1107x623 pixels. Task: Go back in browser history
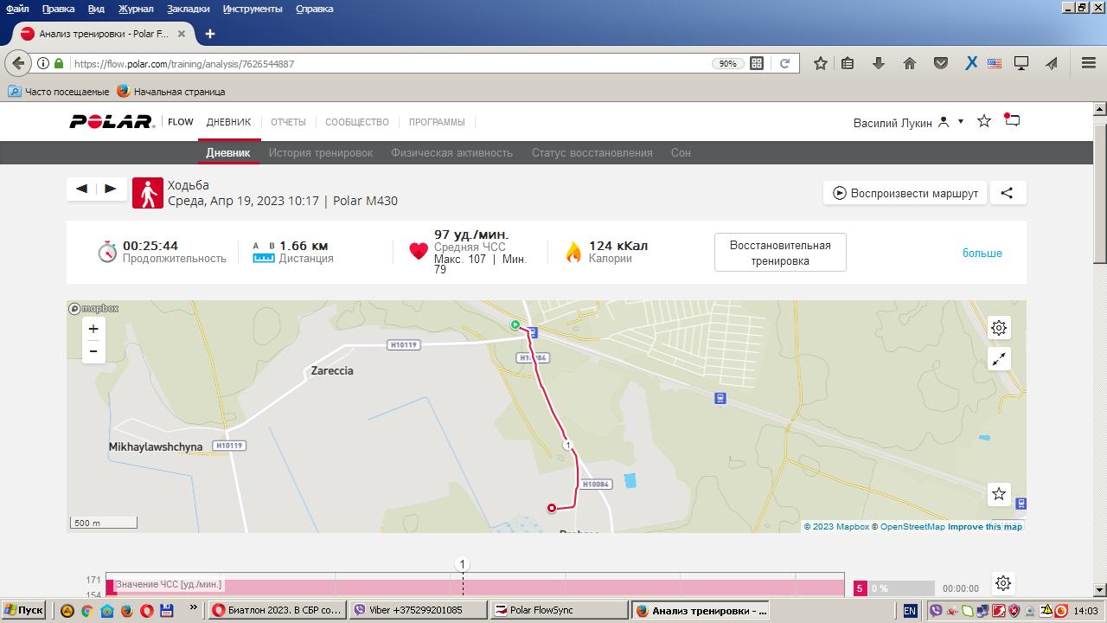point(18,63)
